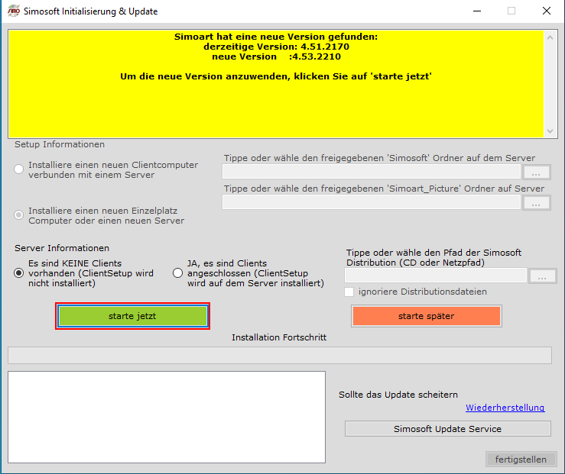The height and width of the screenshot is (474, 565).
Task: Enable 'ignoriere Distributionsdateien' checkbox
Action: coord(350,292)
